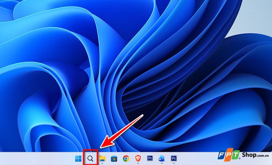
Task: Open the Brave browser taskbar icon
Action: (138, 158)
